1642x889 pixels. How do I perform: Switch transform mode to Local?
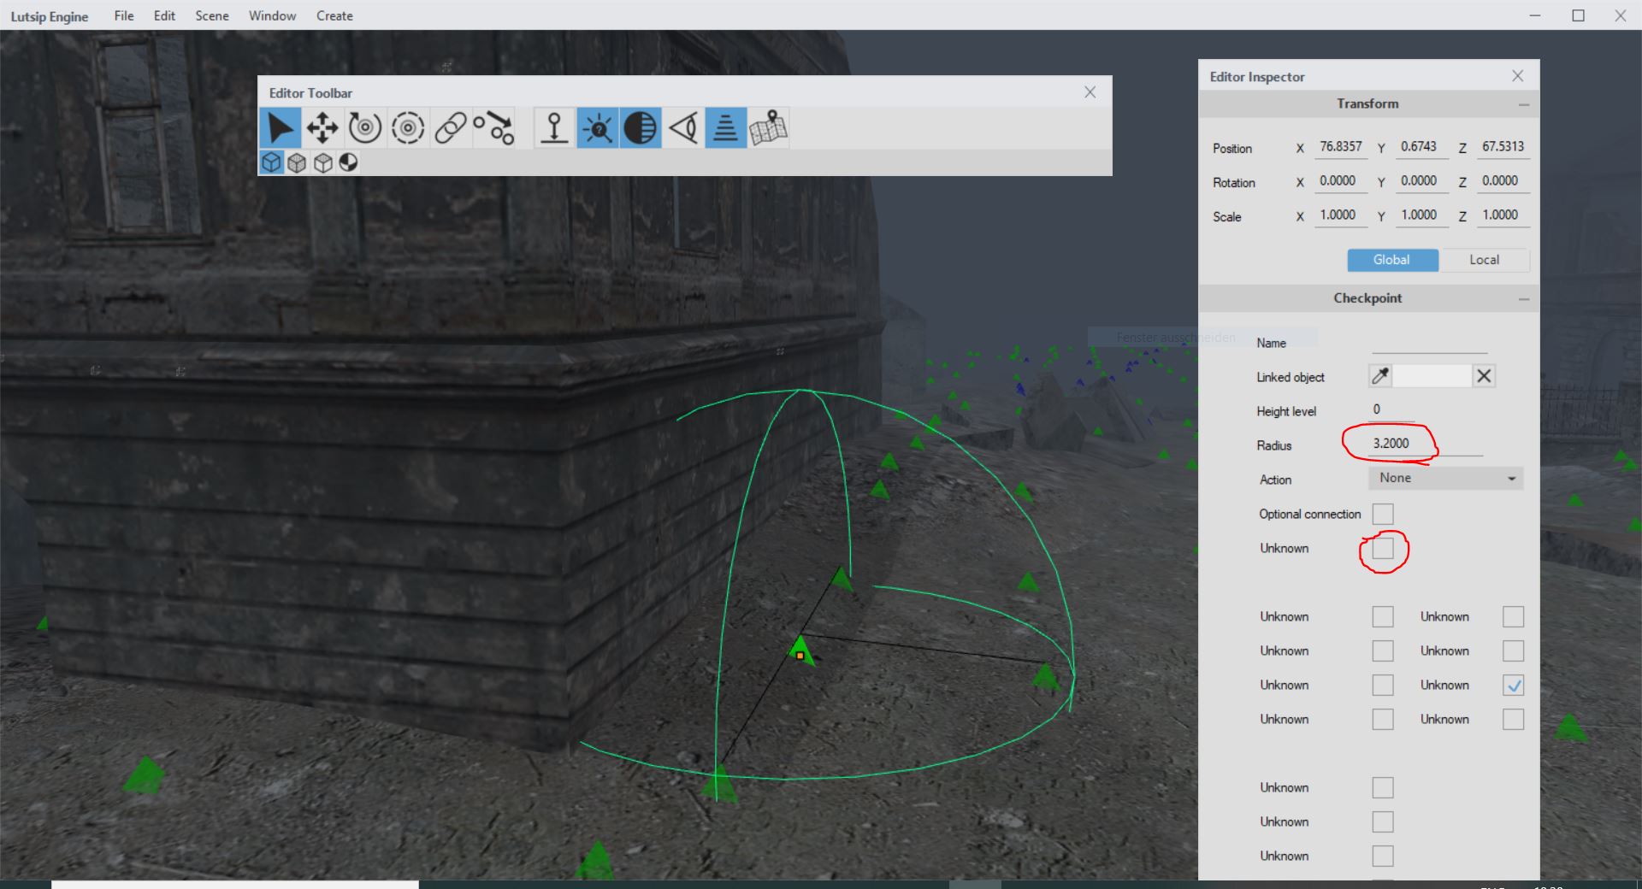coord(1484,260)
